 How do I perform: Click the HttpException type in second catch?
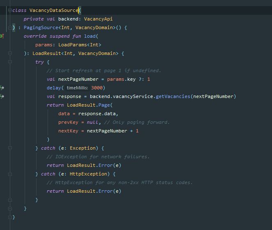[x=88, y=174]
